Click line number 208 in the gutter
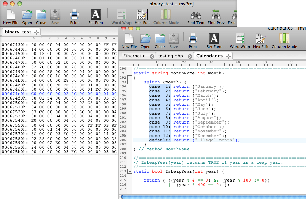 pos(123,149)
